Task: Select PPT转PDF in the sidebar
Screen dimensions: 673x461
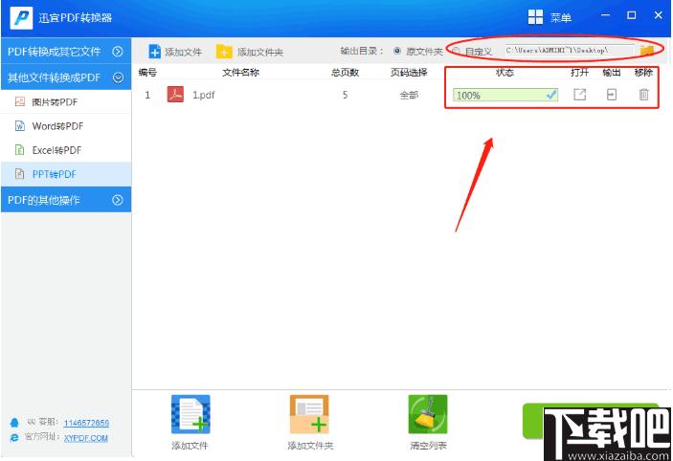Action: coord(66,174)
